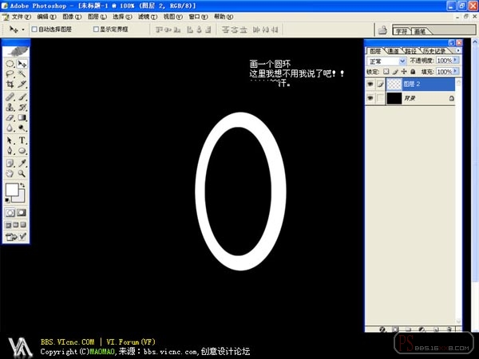Select the Eraser tool
This screenshot has width=479, height=359.
[10, 117]
